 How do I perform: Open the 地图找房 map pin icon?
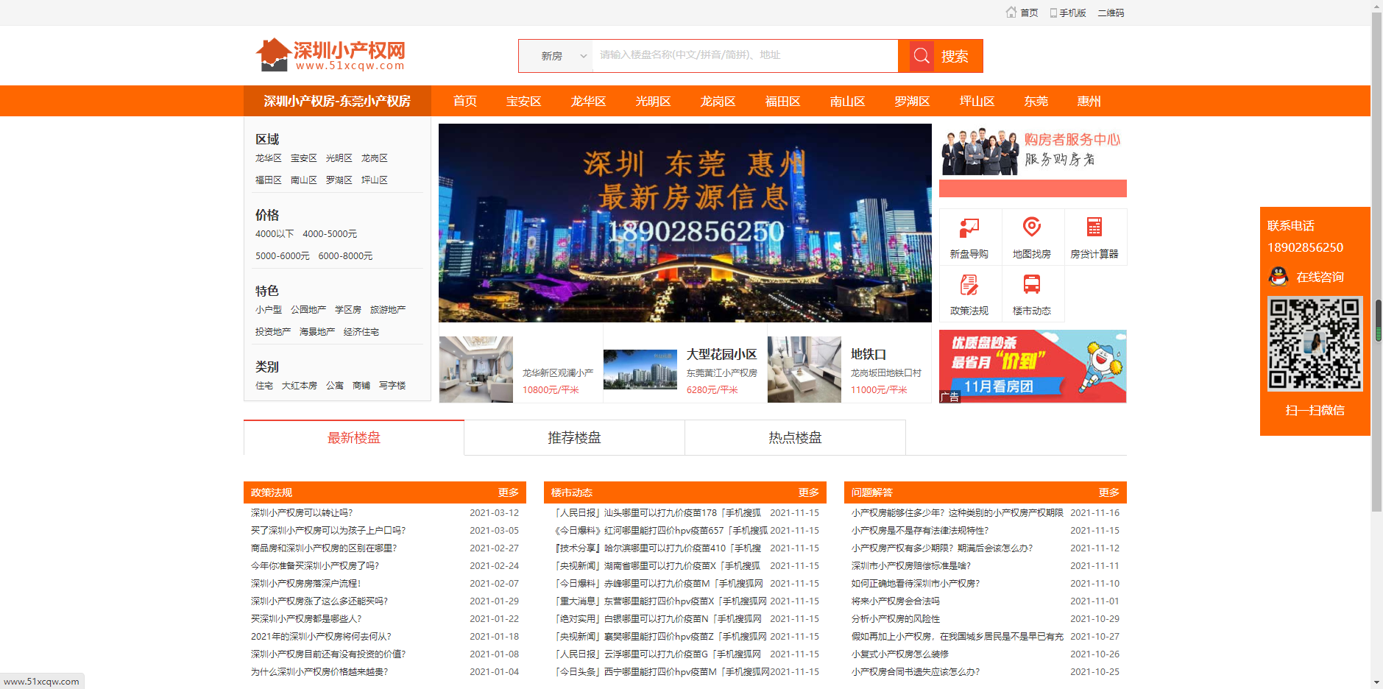pos(1031,227)
